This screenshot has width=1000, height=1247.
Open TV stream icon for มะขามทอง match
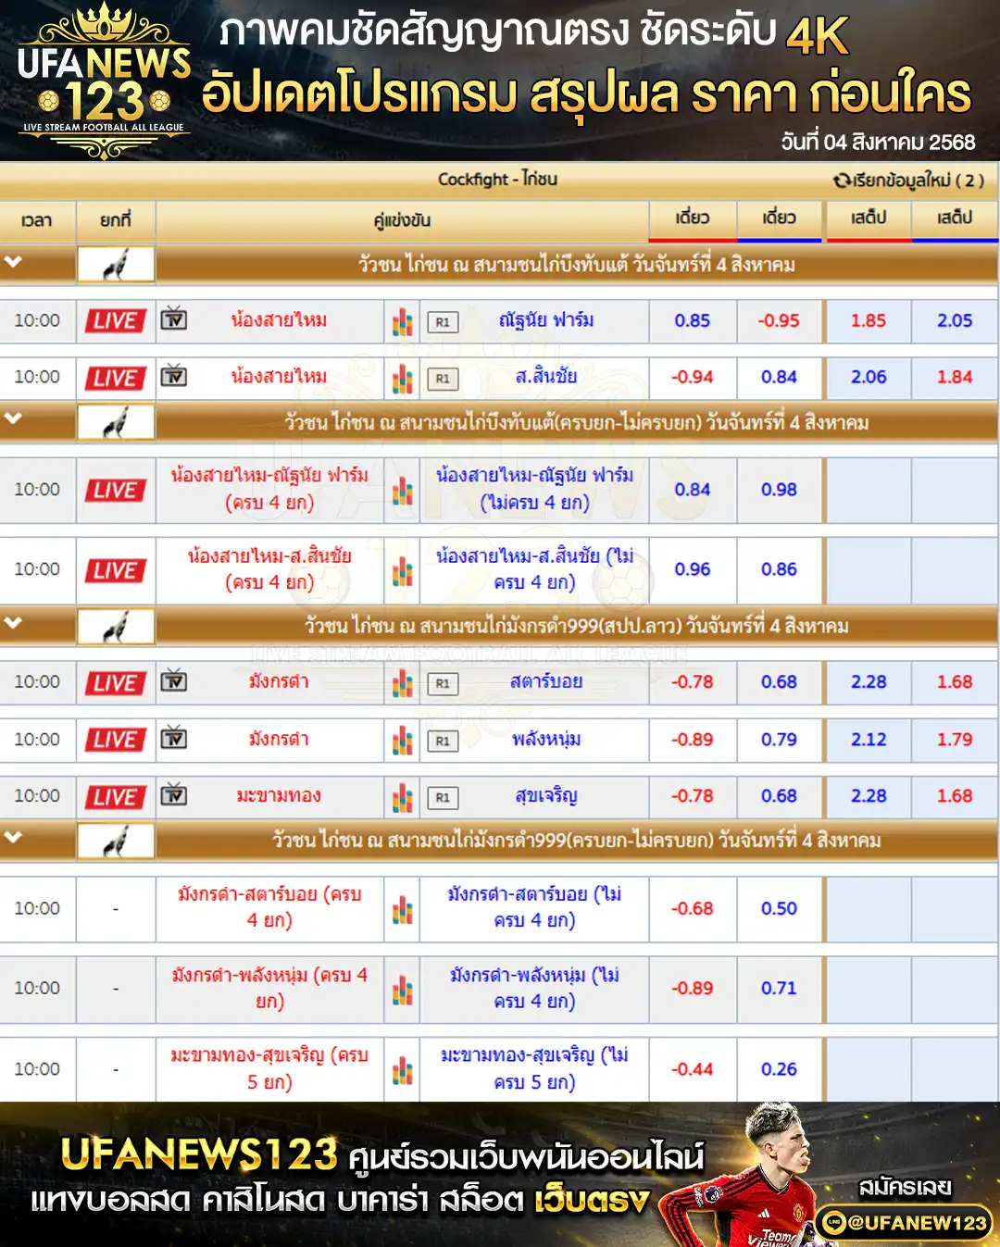coord(173,796)
